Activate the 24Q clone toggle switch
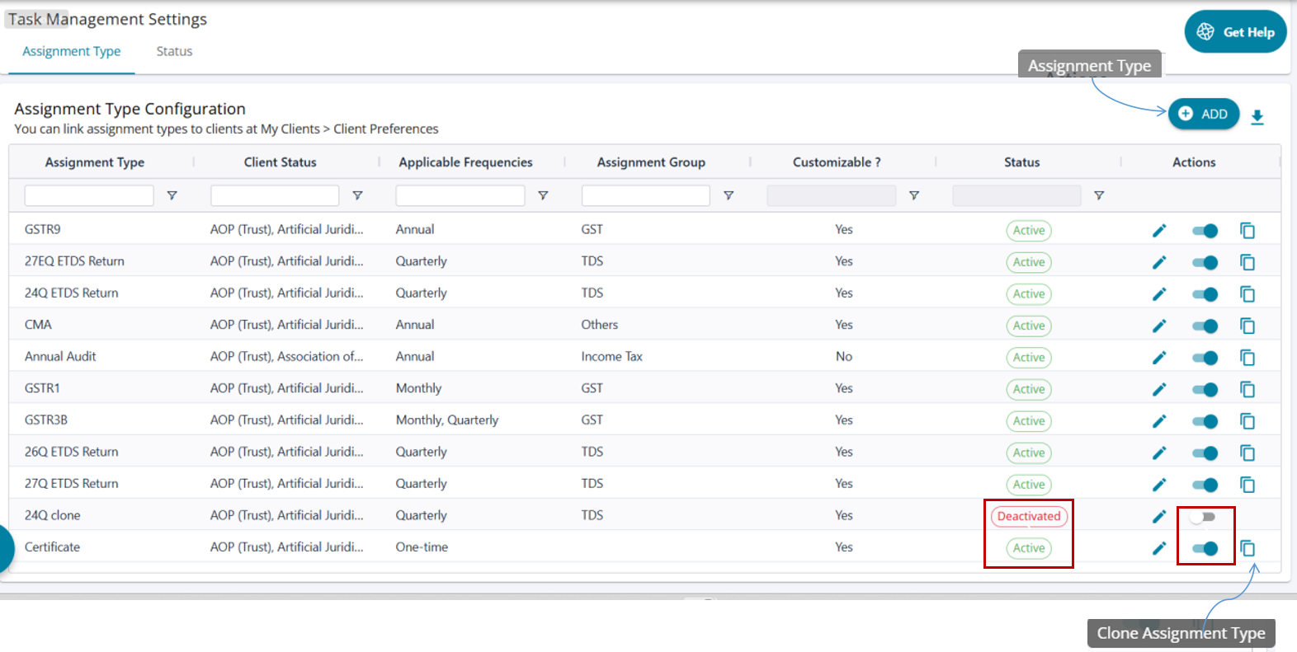The image size is (1297, 652). (x=1204, y=517)
